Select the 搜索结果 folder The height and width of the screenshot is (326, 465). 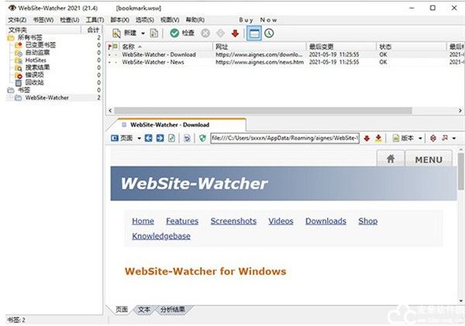(x=37, y=68)
